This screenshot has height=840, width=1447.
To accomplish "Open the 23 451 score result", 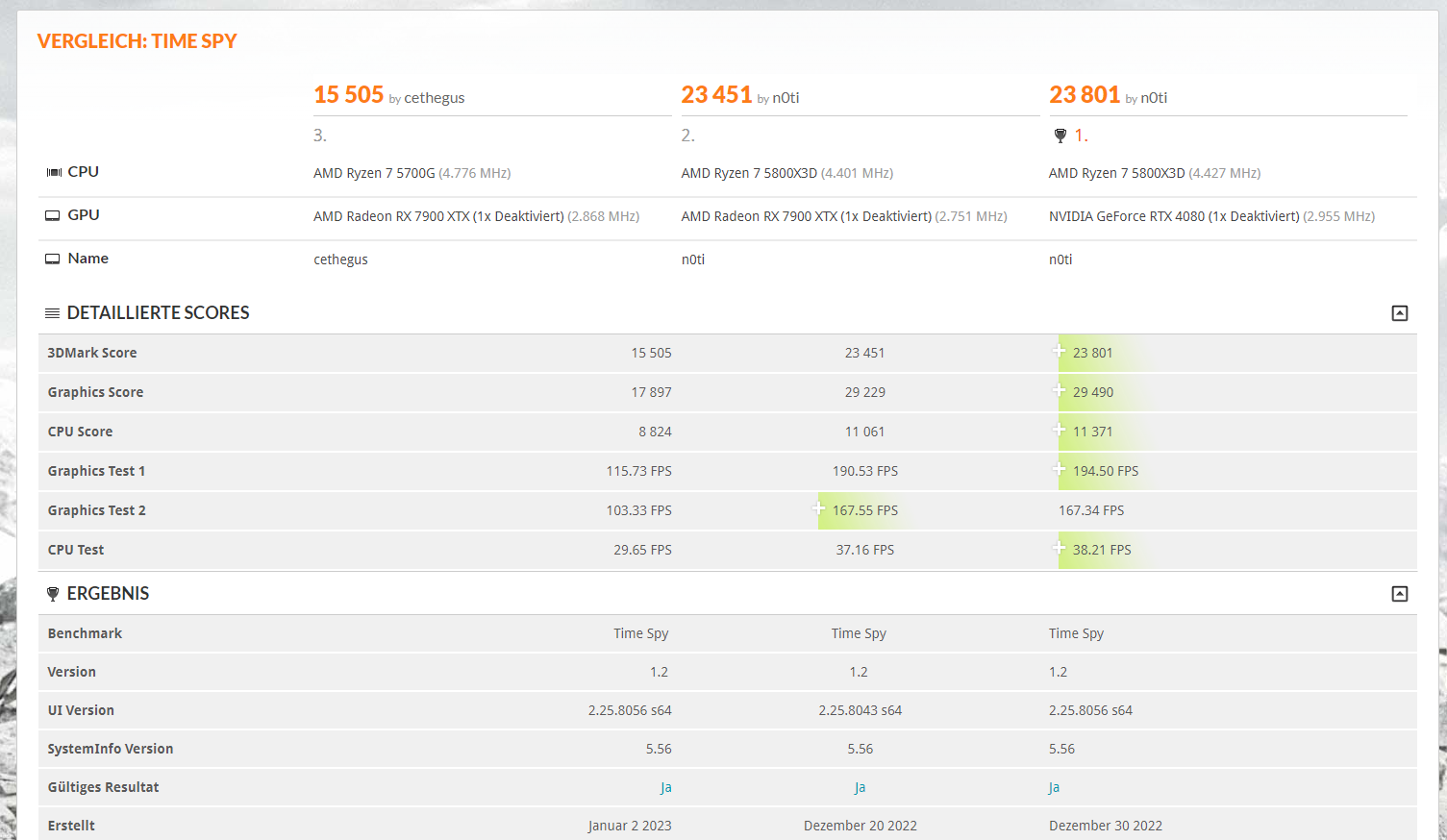I will pos(716,94).
